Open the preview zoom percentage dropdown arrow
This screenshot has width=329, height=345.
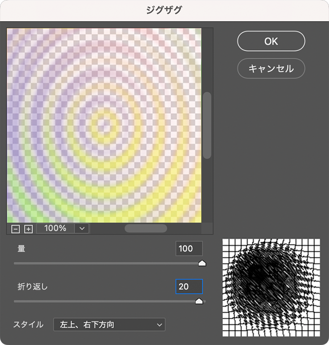(x=82, y=229)
